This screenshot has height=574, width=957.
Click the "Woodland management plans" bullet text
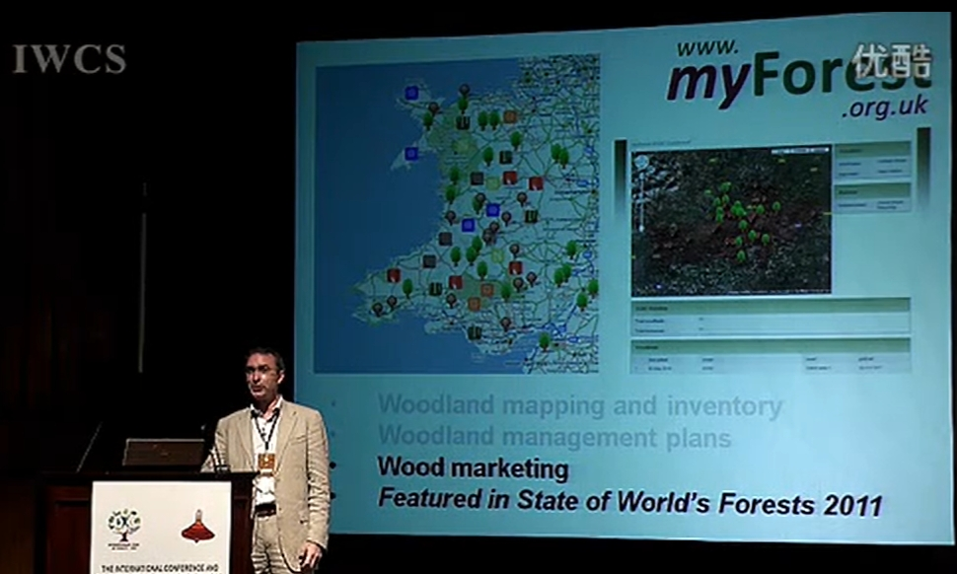coord(554,437)
